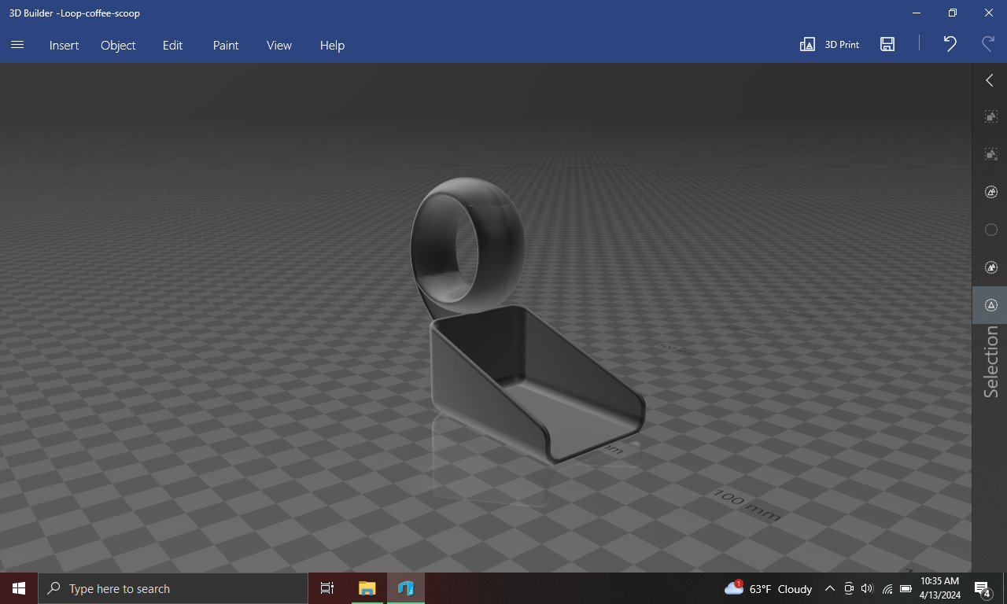Save the Loop-coffee-scoop model

click(887, 45)
